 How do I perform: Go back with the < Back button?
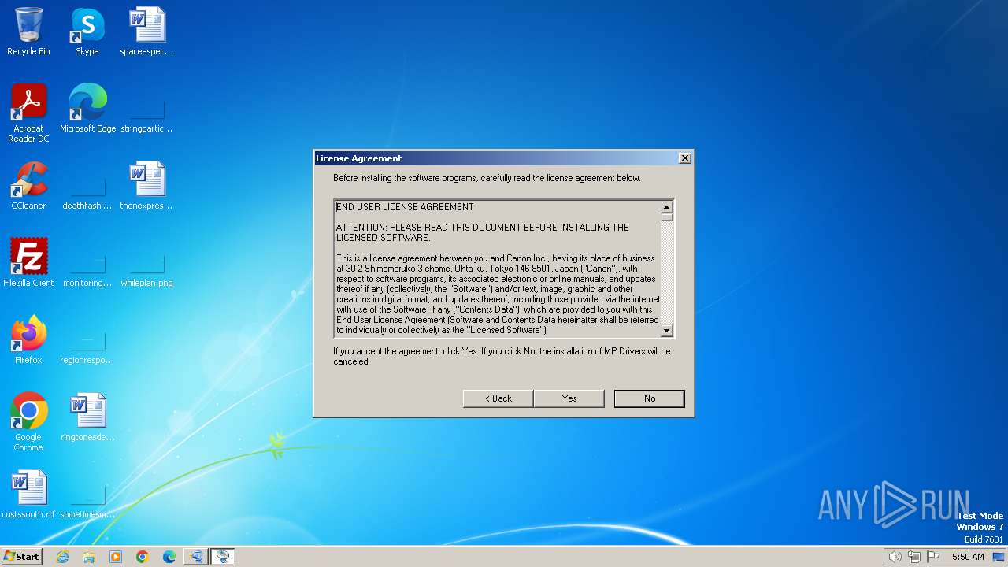click(x=498, y=398)
